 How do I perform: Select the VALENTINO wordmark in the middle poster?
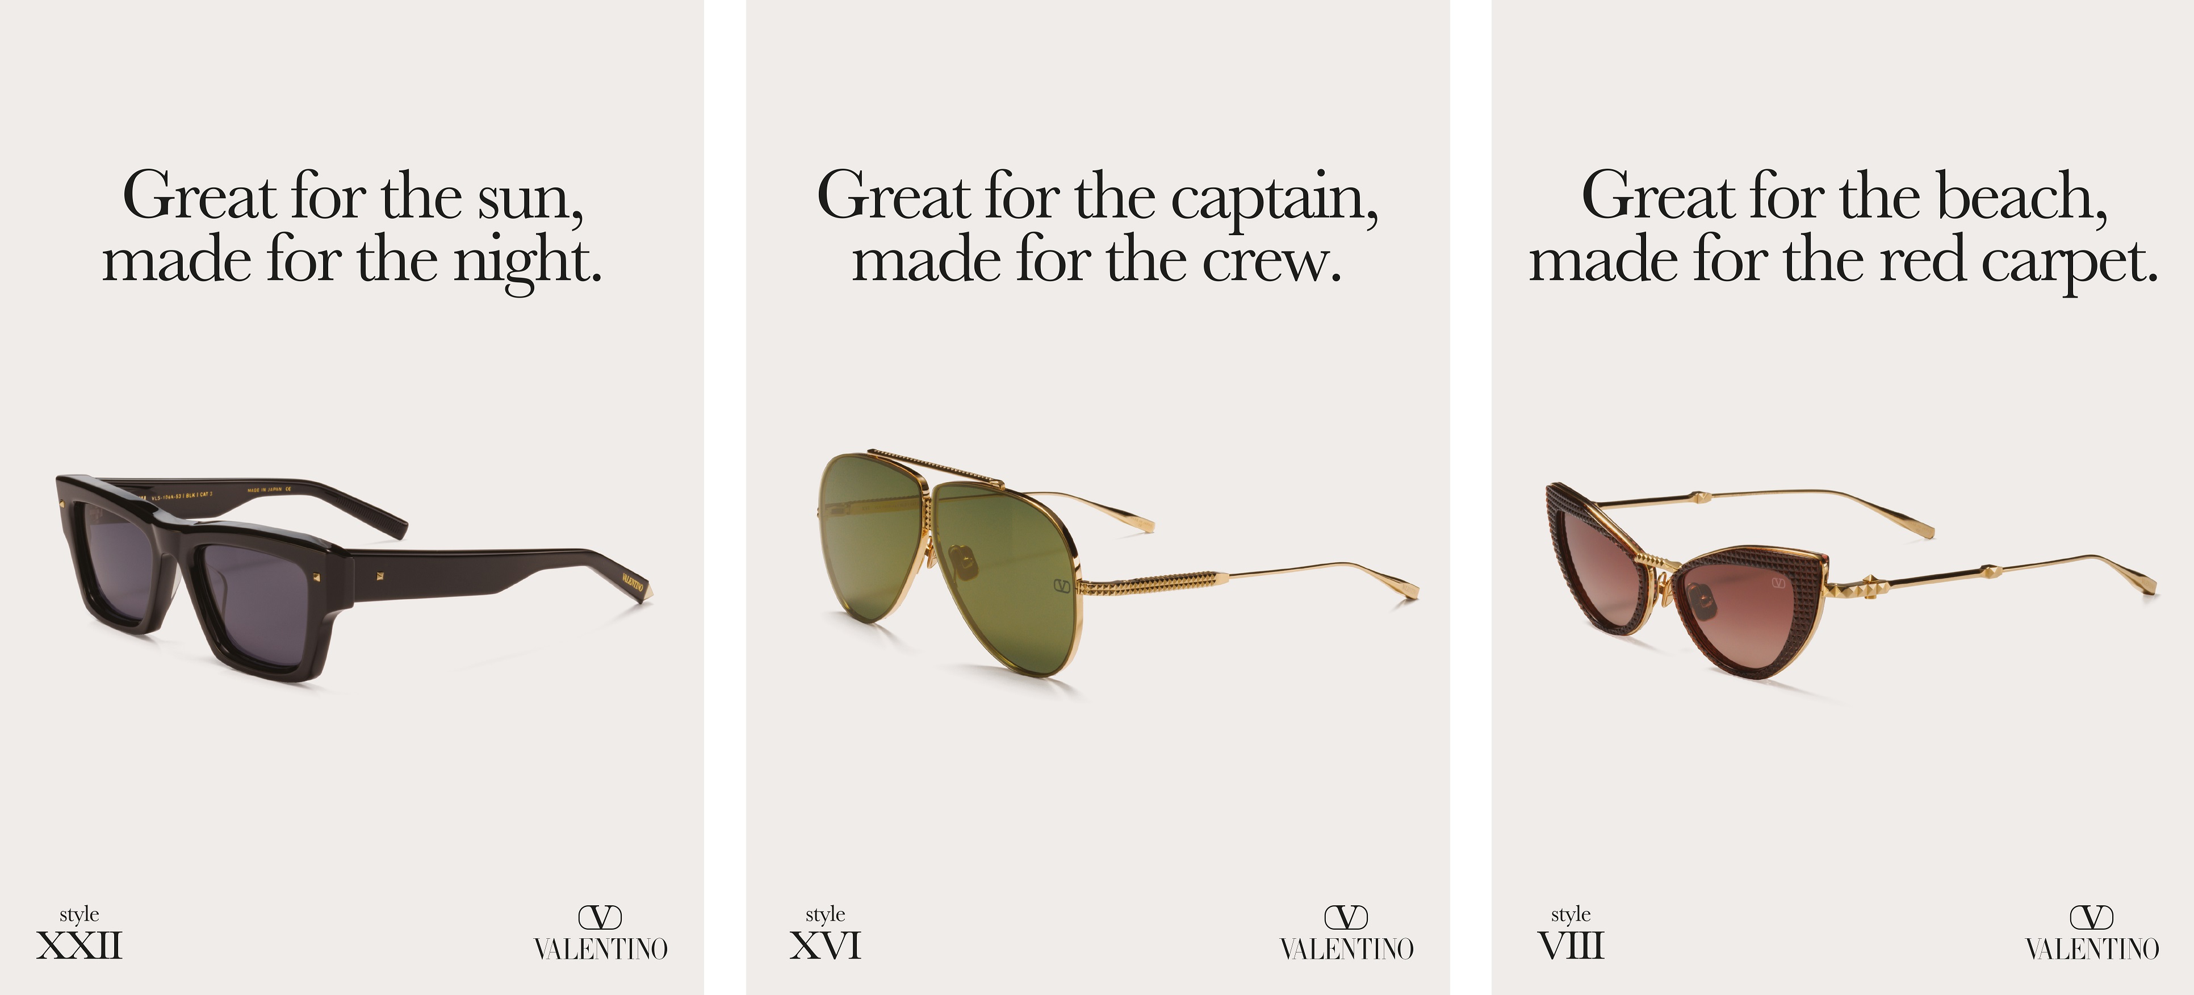pyautogui.click(x=1347, y=948)
